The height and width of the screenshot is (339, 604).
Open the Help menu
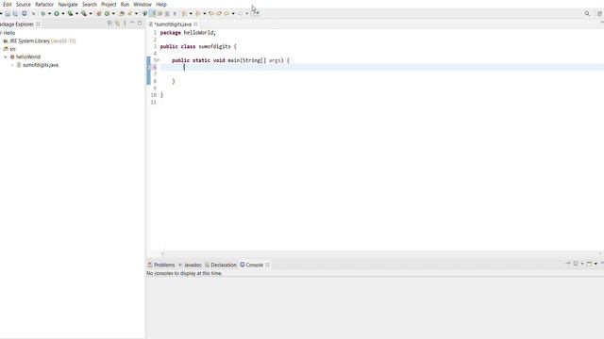pyautogui.click(x=161, y=4)
